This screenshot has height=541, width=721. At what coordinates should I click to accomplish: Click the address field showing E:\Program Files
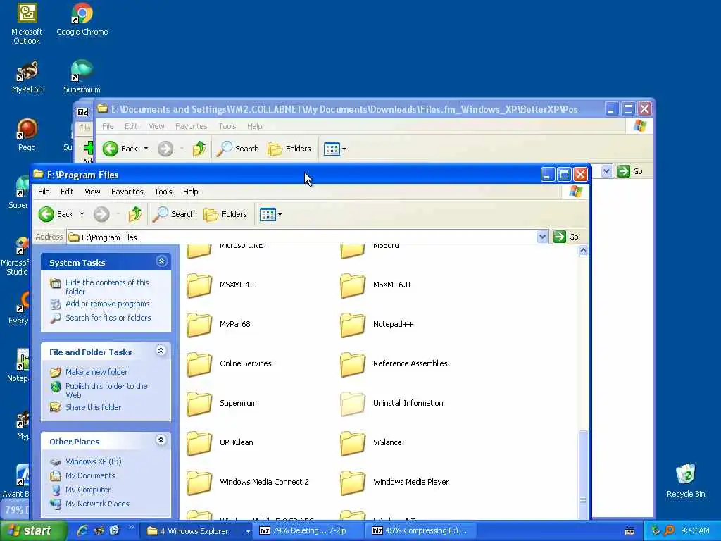[x=302, y=237]
